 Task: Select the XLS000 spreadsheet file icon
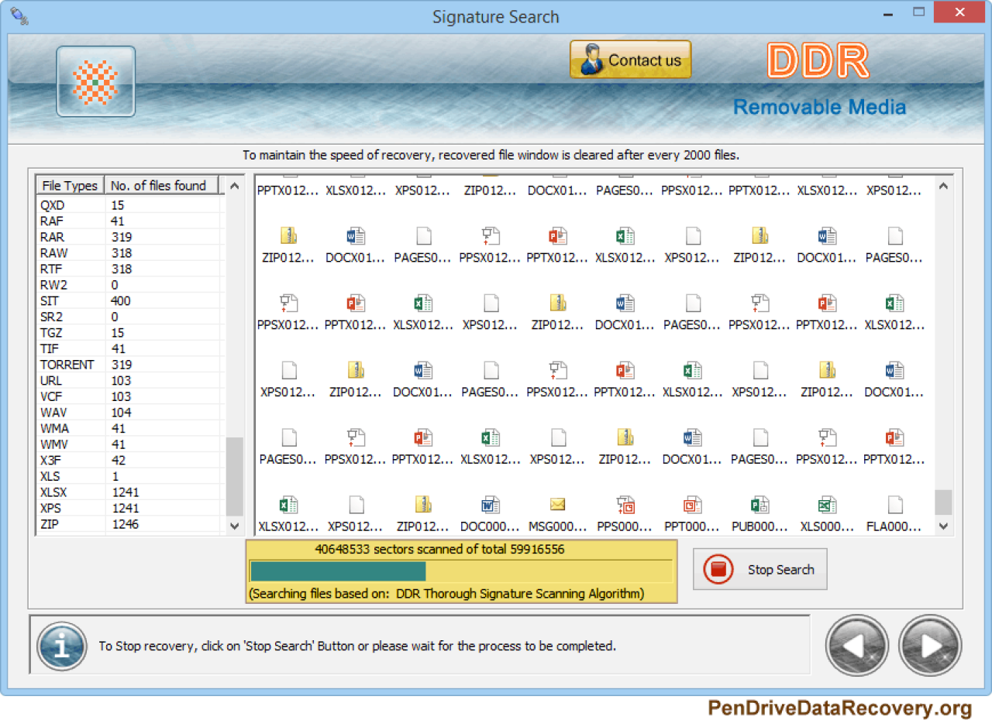pyautogui.click(x=827, y=506)
